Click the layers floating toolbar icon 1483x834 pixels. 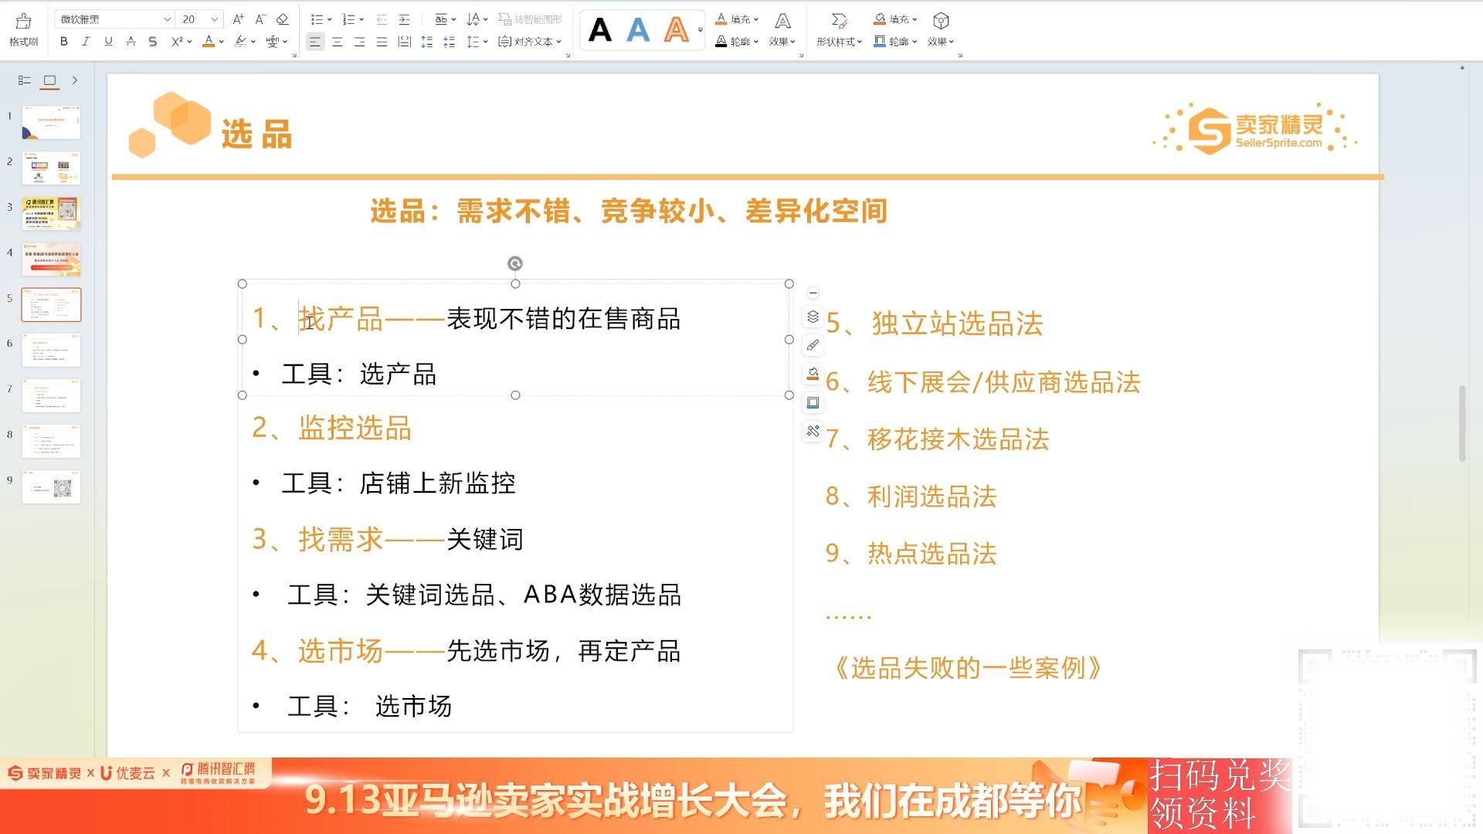point(813,317)
